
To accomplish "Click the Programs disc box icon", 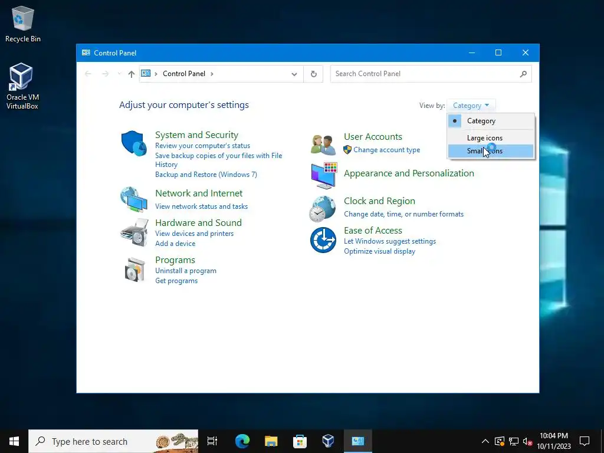I will 135,270.
